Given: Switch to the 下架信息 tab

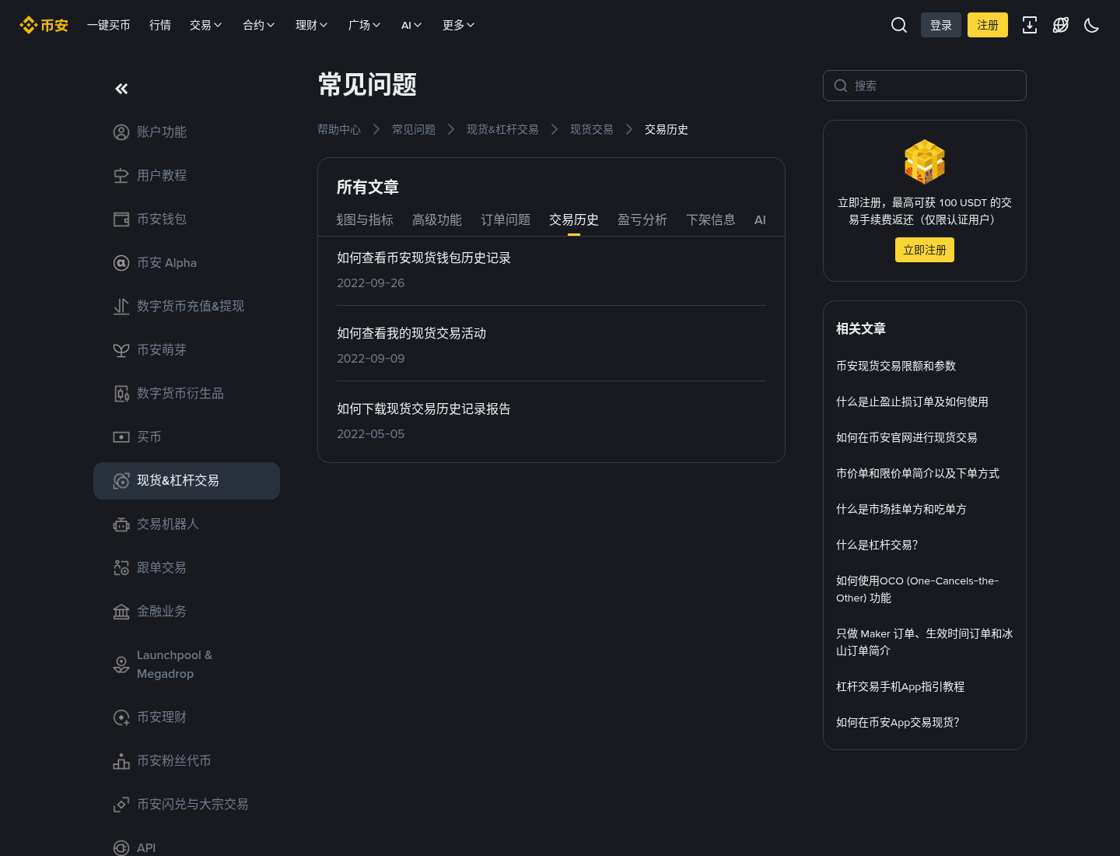Looking at the screenshot, I should tap(711, 220).
